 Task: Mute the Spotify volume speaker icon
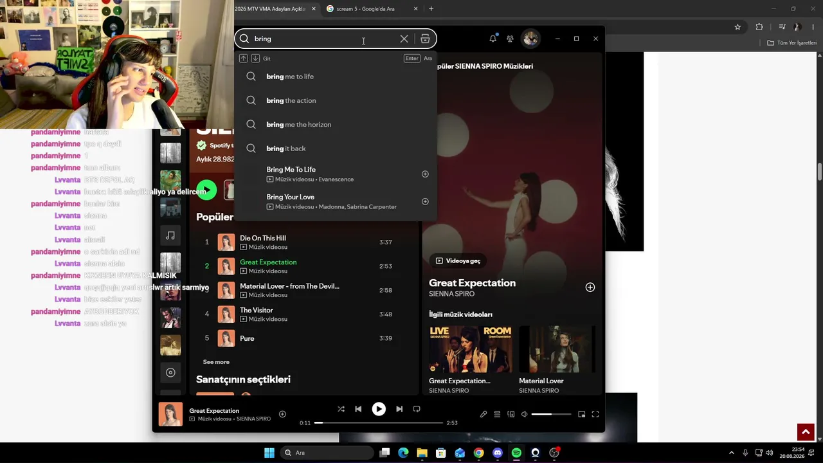pos(524,414)
